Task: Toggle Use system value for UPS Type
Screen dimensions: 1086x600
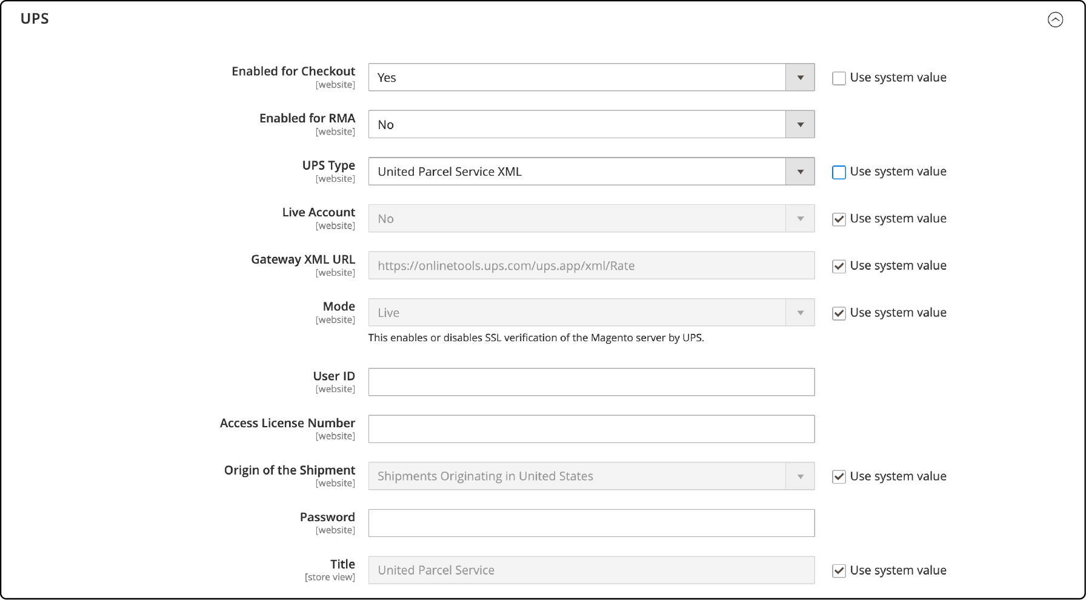Action: point(839,172)
